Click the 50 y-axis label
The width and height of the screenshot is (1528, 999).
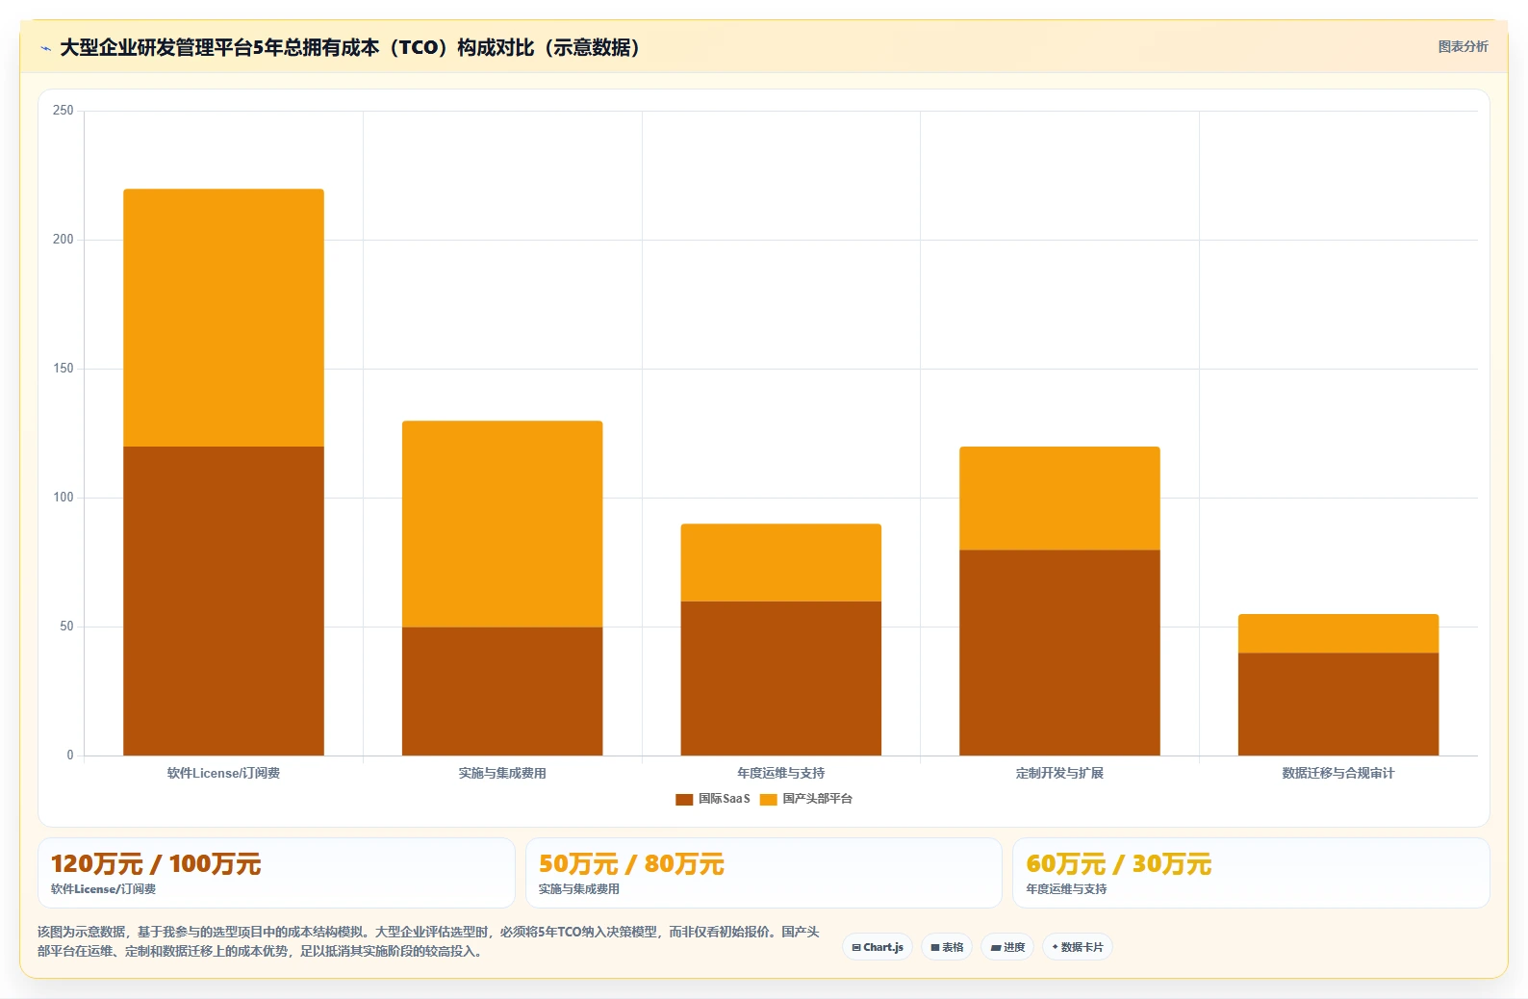coord(66,627)
